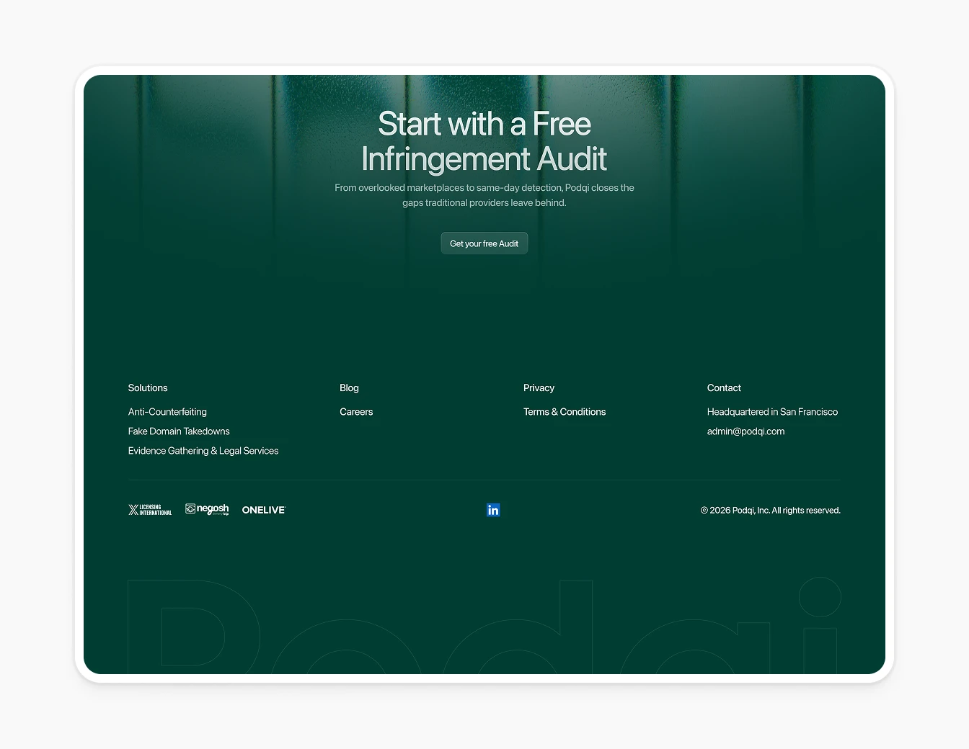The image size is (969, 749).
Task: Open the Blog section heading
Action: click(x=349, y=387)
